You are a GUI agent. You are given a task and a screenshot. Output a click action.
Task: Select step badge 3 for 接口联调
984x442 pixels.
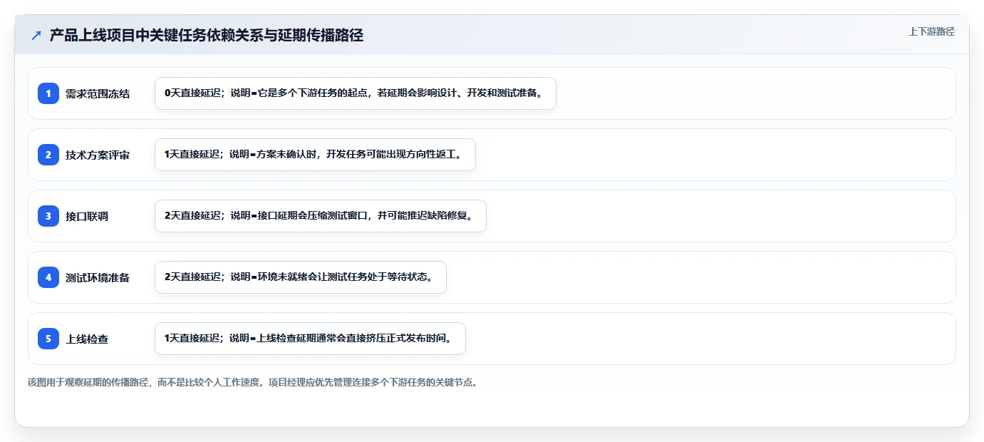coord(48,216)
